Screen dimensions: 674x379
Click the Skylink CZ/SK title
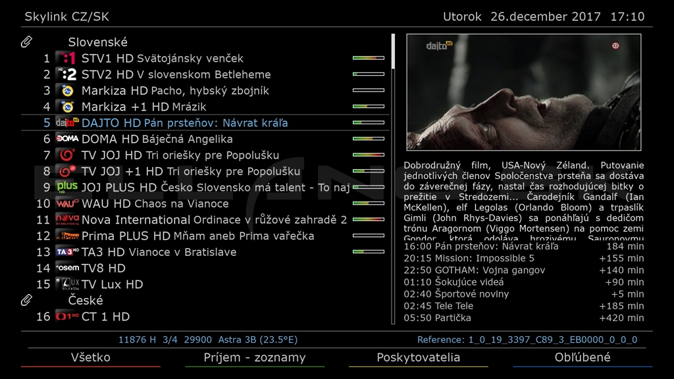point(66,16)
